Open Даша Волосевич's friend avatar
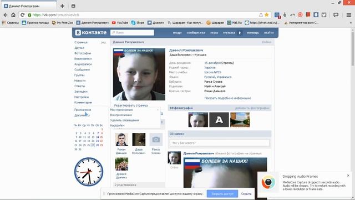The height and width of the screenshot is (200, 355). coord(139,139)
